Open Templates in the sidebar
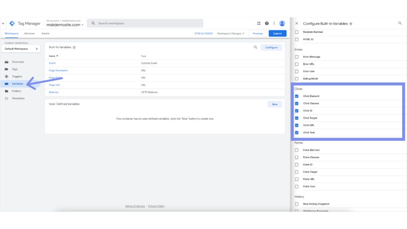This screenshot has height=229, width=407. point(18,98)
